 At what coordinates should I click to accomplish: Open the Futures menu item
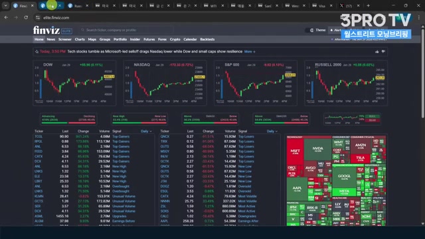point(149,39)
